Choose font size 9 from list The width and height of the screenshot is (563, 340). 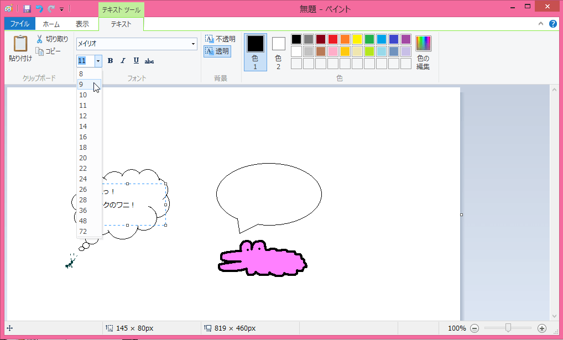click(x=89, y=85)
